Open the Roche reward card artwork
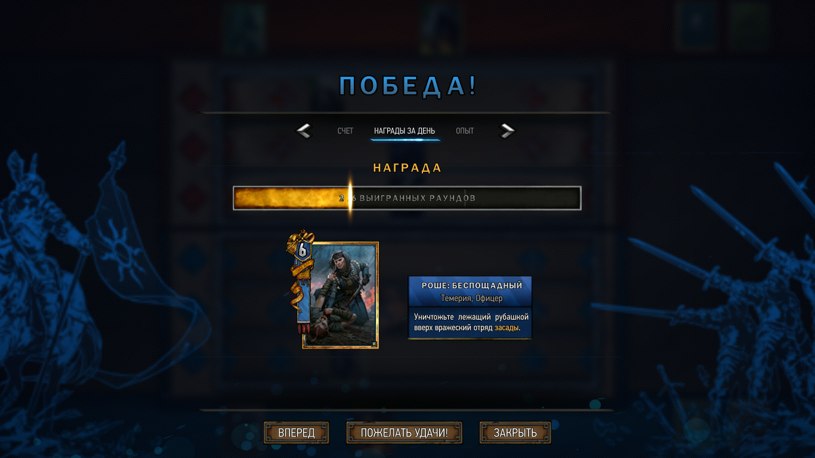The width and height of the screenshot is (815, 458). [341, 295]
